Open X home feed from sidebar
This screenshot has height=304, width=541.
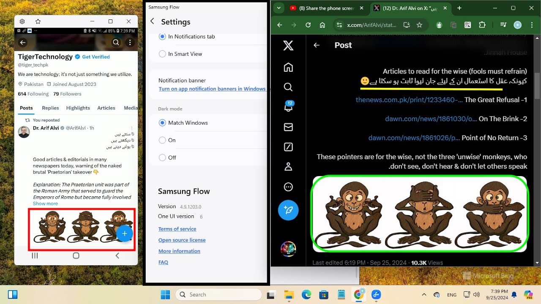coord(288,68)
